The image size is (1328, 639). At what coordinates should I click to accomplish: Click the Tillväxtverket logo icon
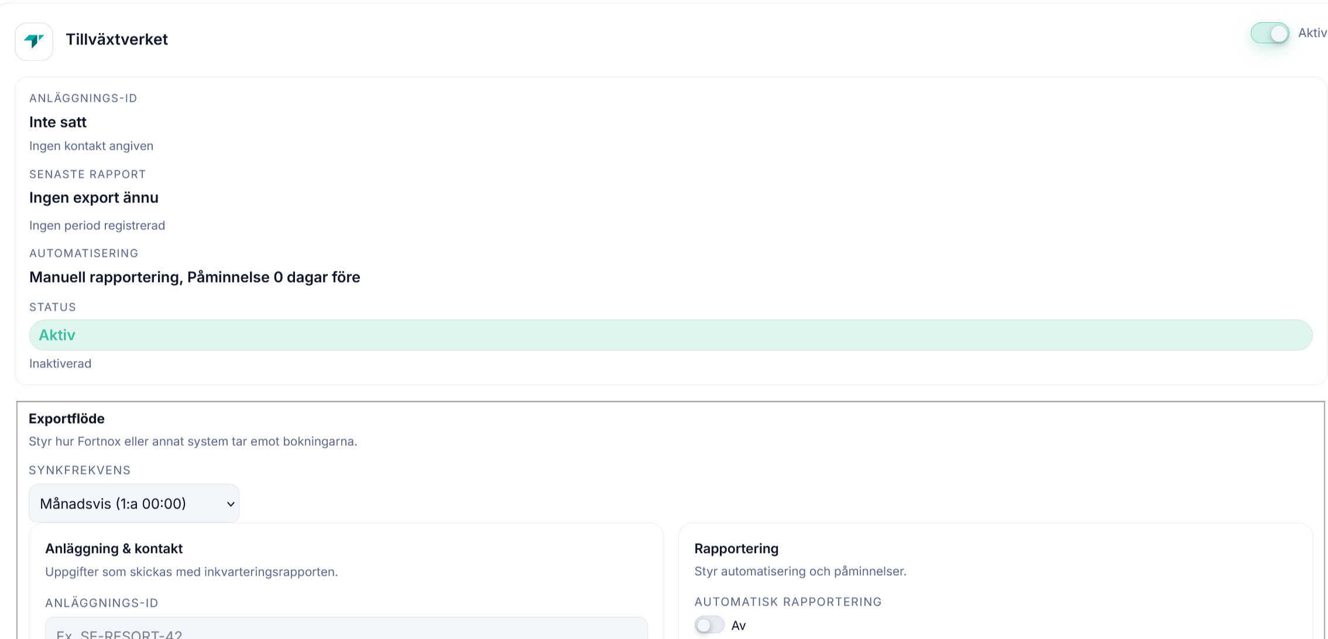click(x=34, y=41)
